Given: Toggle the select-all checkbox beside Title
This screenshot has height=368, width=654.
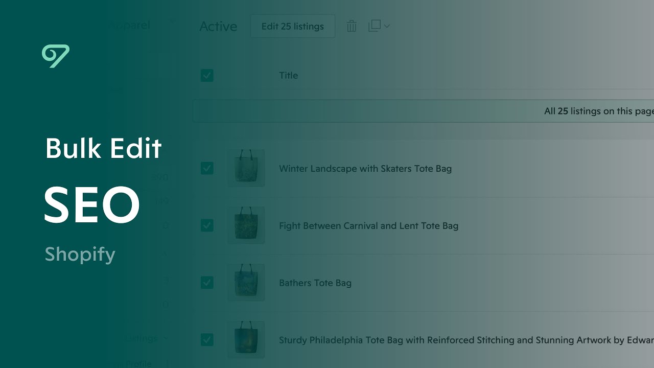Looking at the screenshot, I should 207,76.
